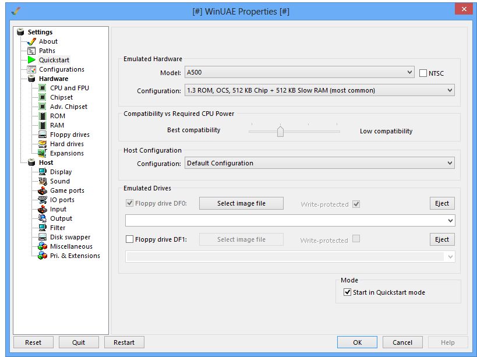
Task: Select Hard drives in the tree
Action: click(x=66, y=144)
